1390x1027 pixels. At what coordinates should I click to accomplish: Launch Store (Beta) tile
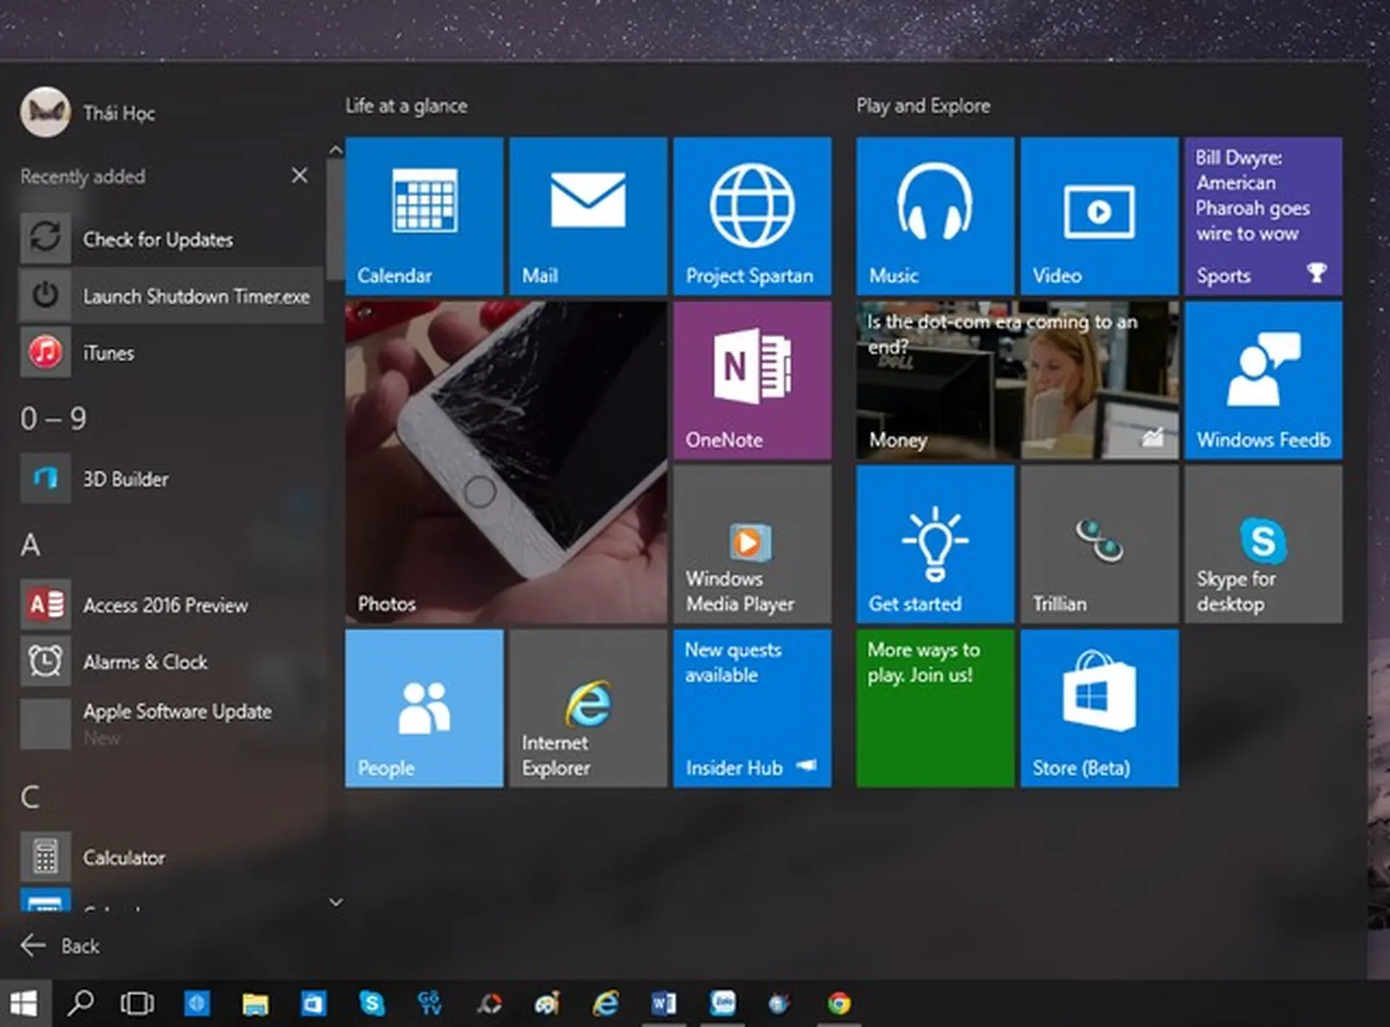pos(1099,708)
